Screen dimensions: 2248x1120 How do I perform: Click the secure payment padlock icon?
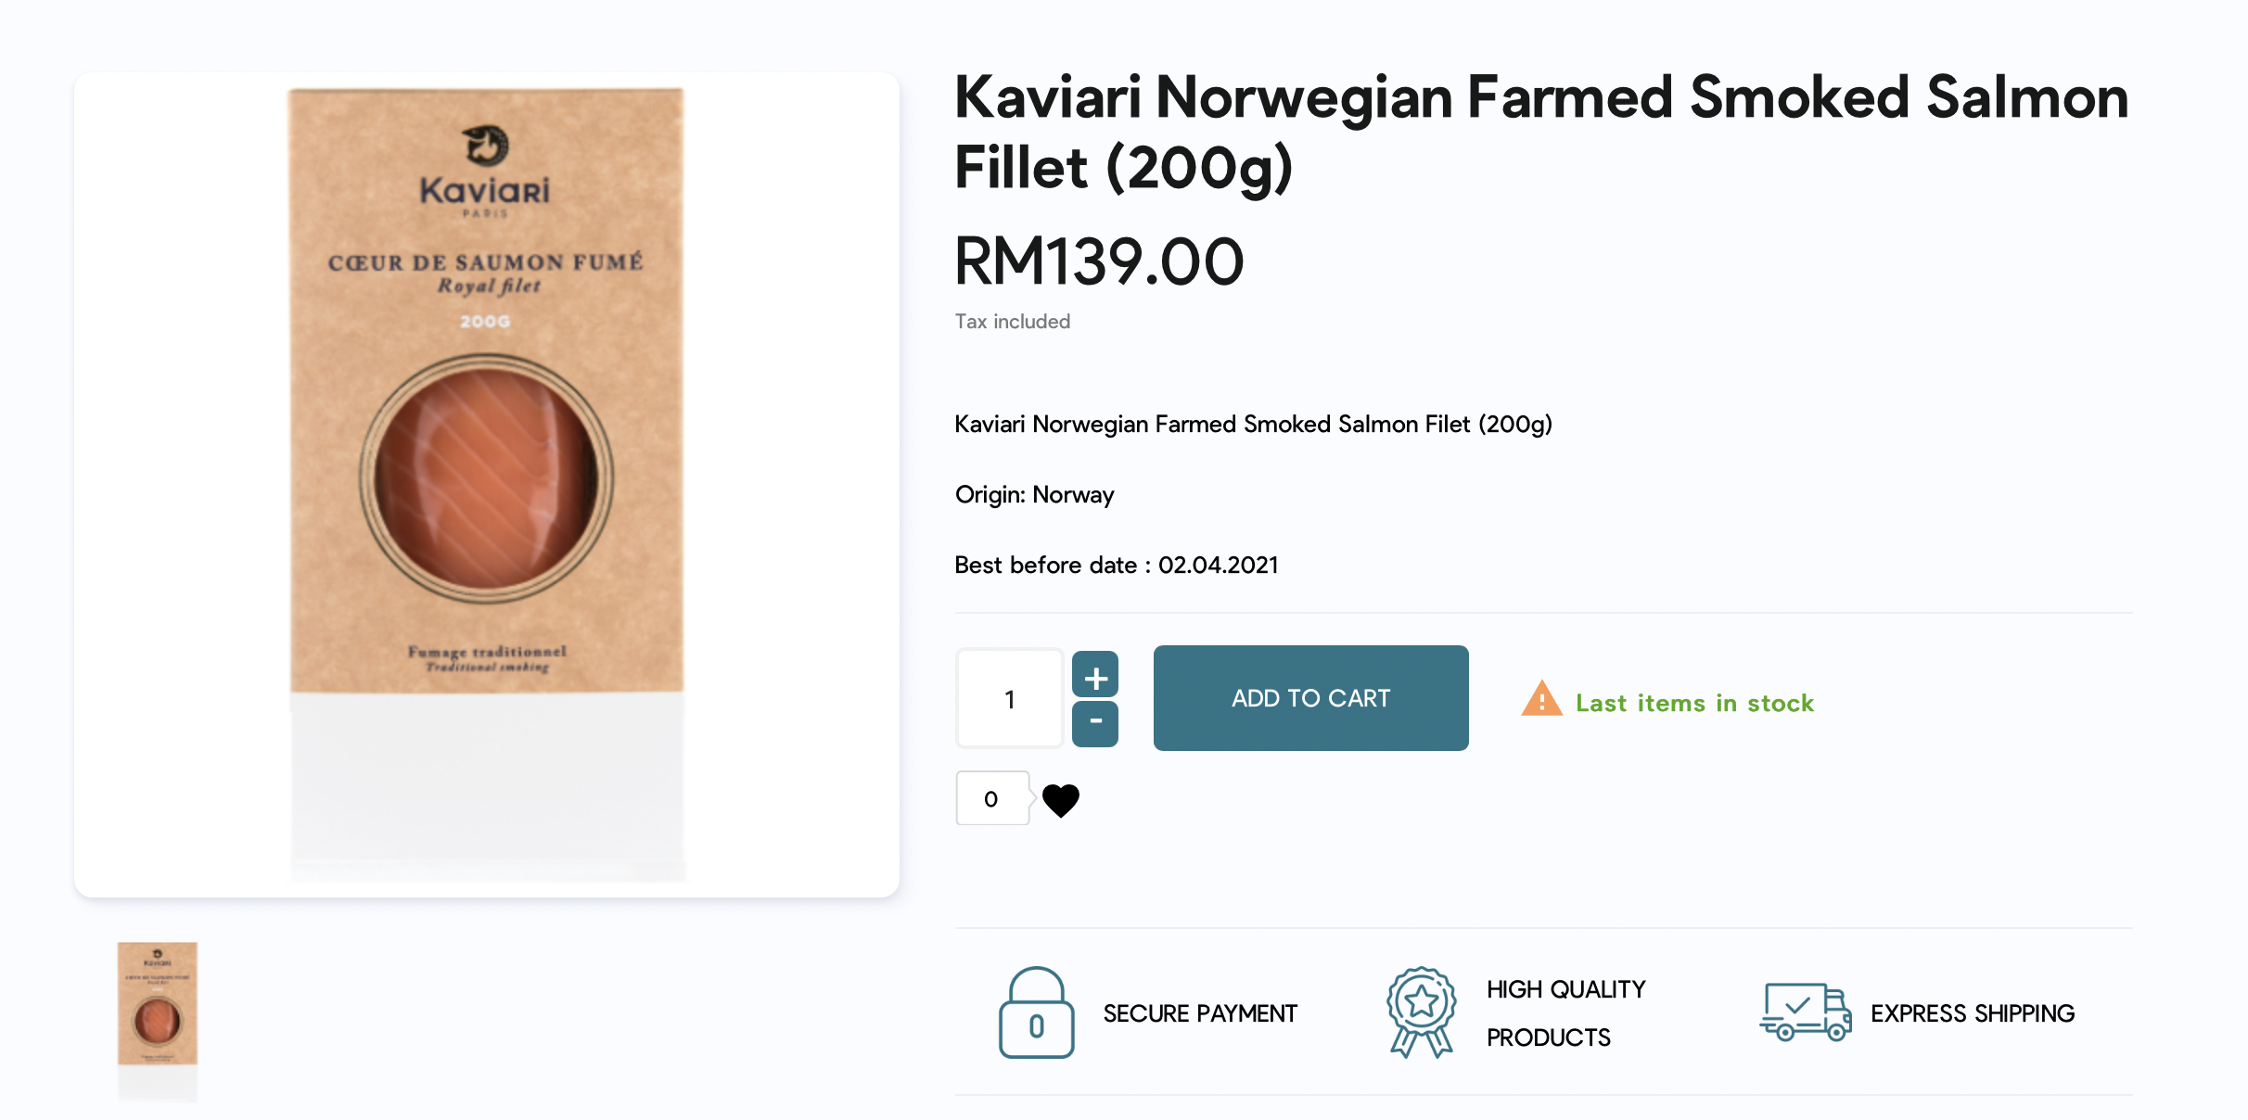coord(1036,1012)
